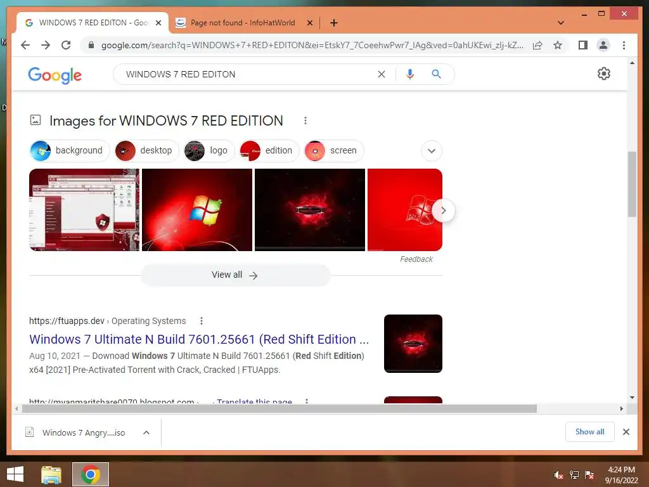
Task: Switch to Page not found InfoHatWorld tab
Action: [243, 23]
